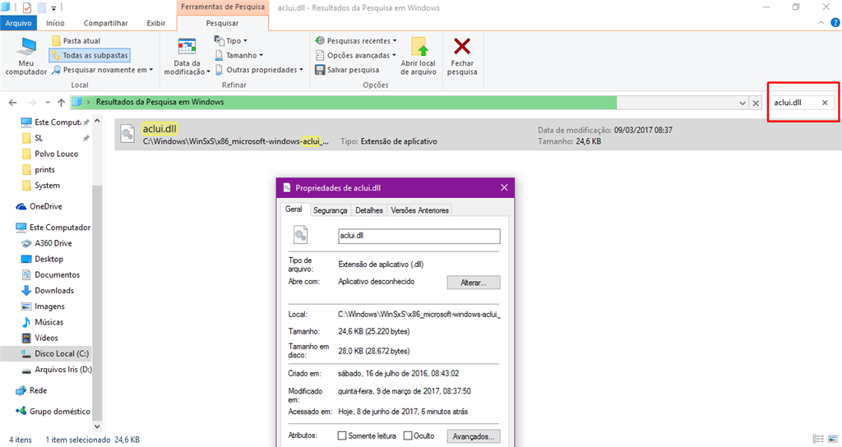842x447 pixels.
Task: Stop loading with address bar X
Action: click(756, 103)
